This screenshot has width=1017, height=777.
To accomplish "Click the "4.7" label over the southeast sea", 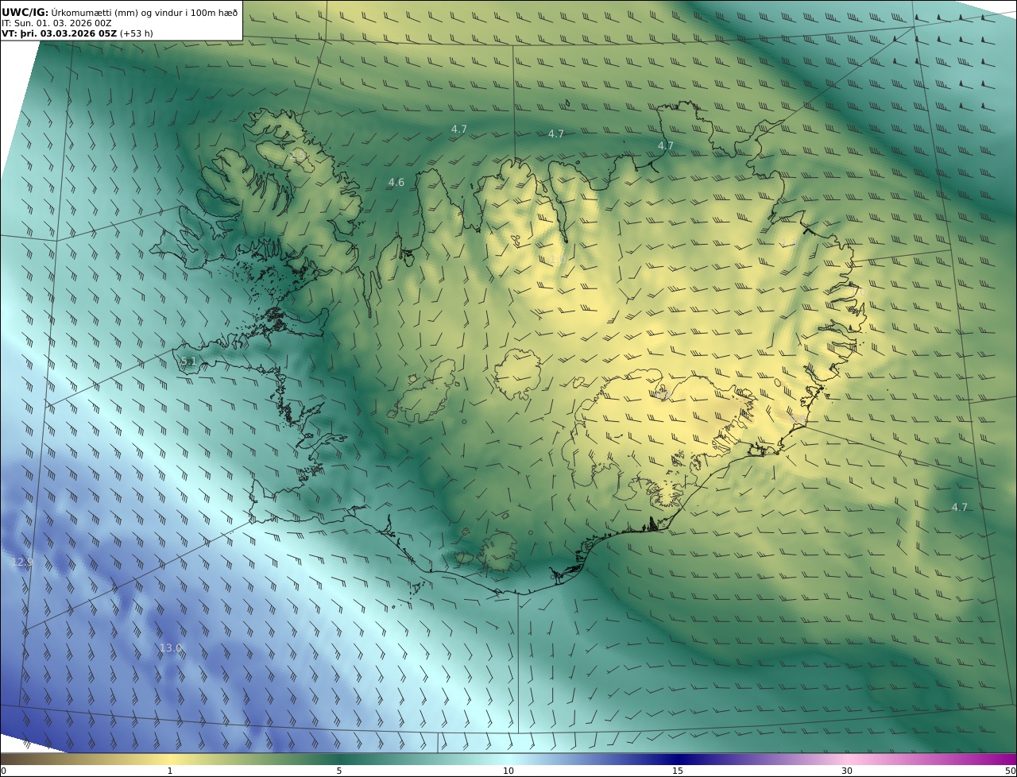I will [960, 508].
